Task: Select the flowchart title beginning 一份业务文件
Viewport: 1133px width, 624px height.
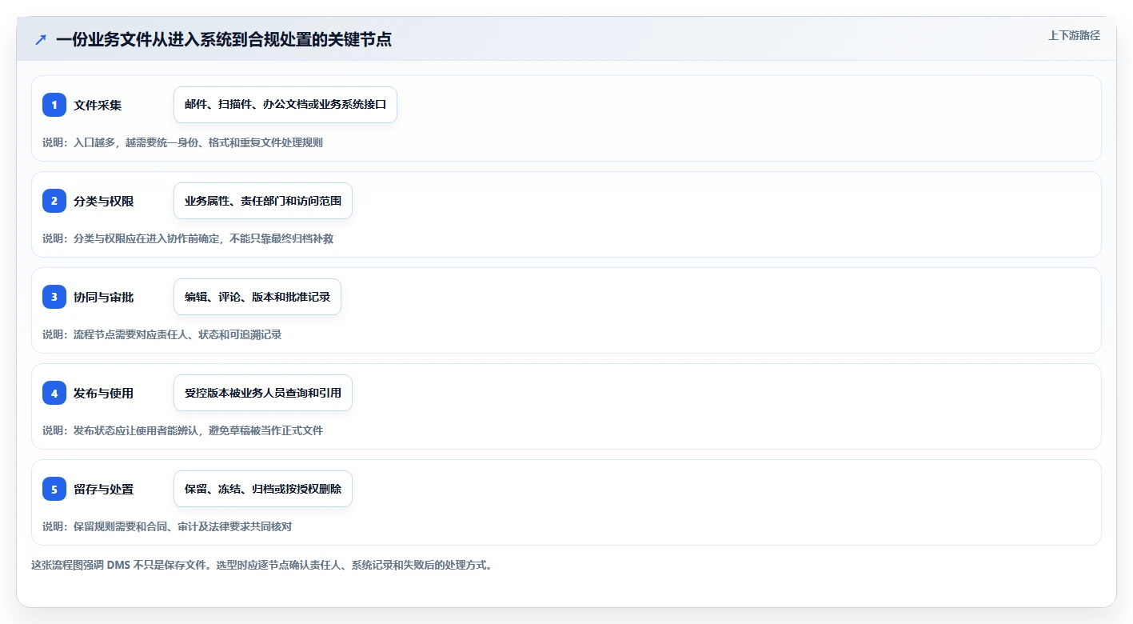Action: click(x=224, y=39)
